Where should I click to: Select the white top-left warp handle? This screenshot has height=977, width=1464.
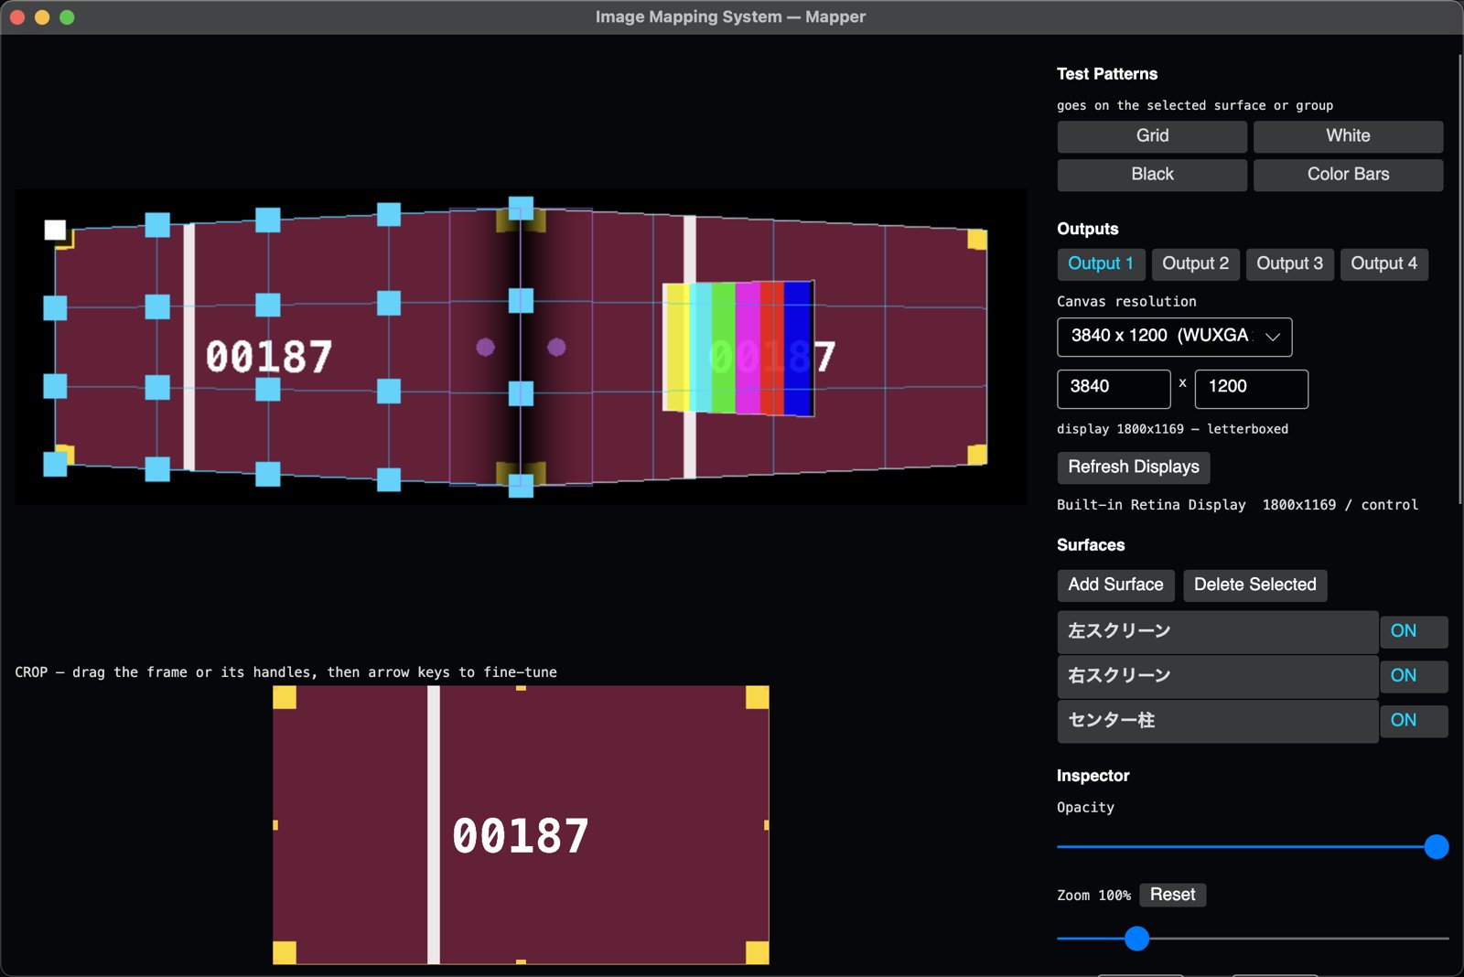pos(55,230)
